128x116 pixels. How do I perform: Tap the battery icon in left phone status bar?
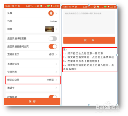click(x=55, y=6)
